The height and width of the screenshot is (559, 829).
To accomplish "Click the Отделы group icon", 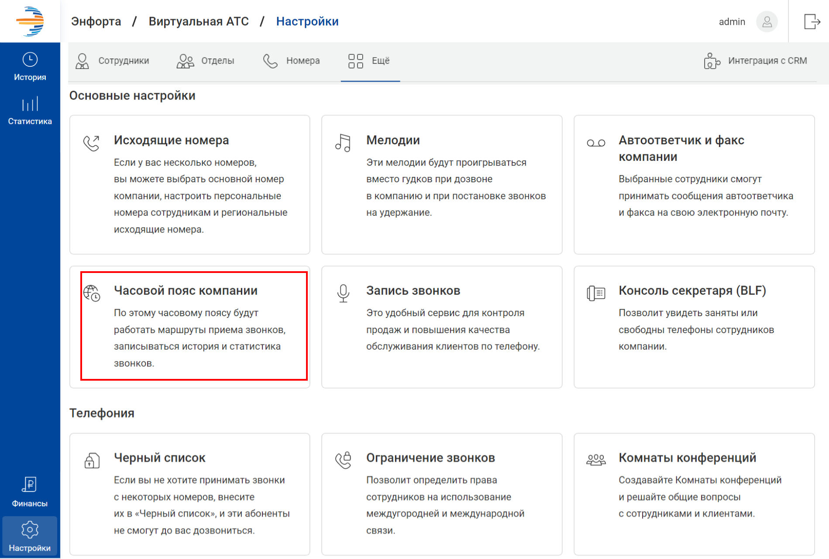I will pos(186,61).
